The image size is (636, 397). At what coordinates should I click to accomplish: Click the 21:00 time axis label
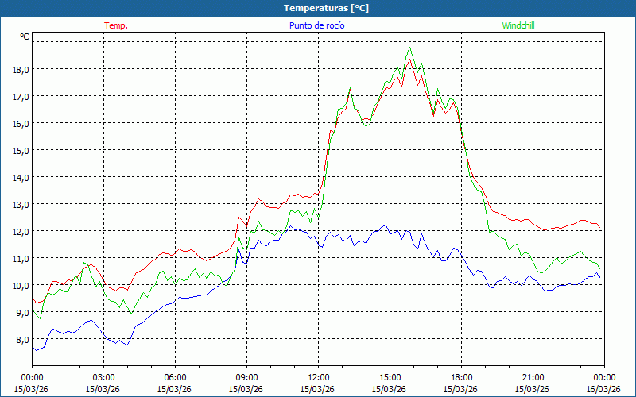533,377
